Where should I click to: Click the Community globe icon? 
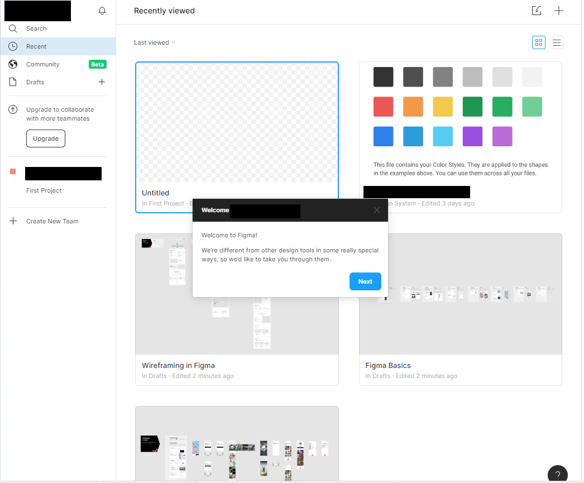[x=13, y=64]
